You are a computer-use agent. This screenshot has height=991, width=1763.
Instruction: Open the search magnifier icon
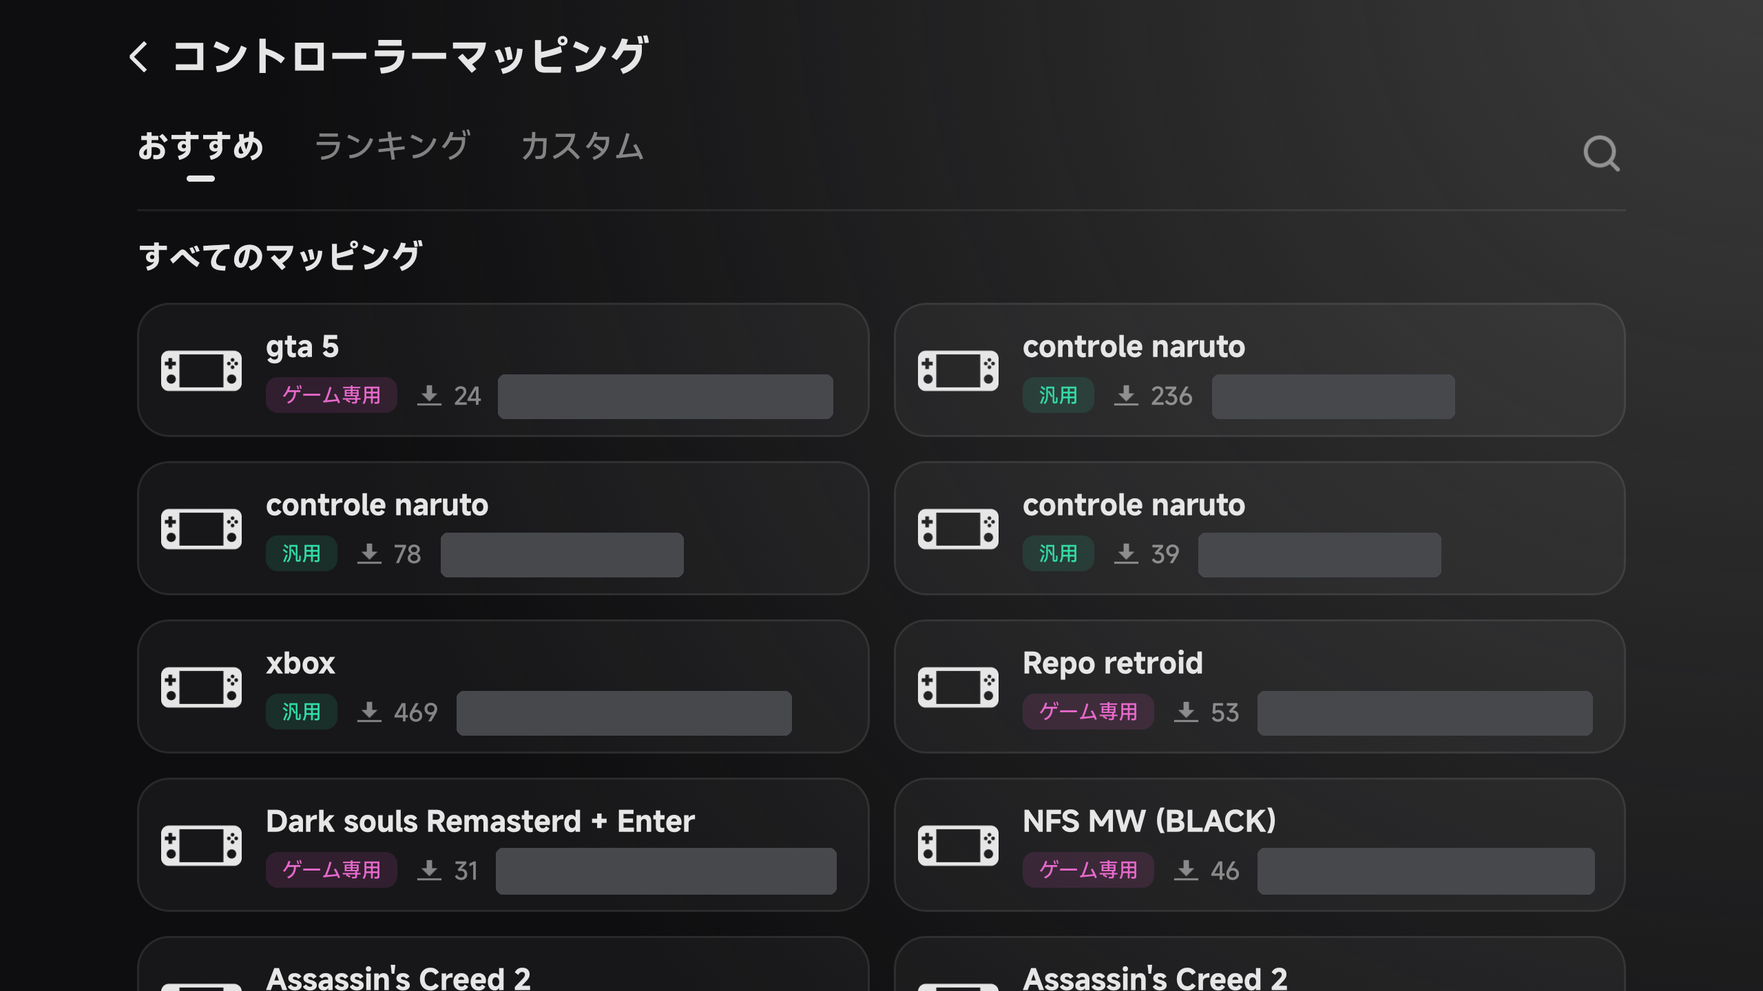(x=1601, y=153)
